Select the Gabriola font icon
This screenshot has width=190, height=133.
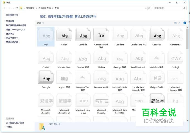pos(157,57)
